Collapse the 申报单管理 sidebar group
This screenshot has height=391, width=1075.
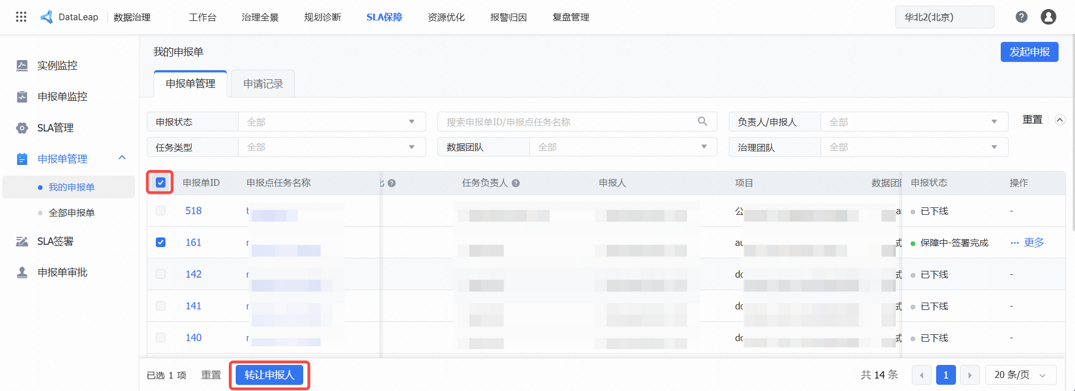click(122, 158)
